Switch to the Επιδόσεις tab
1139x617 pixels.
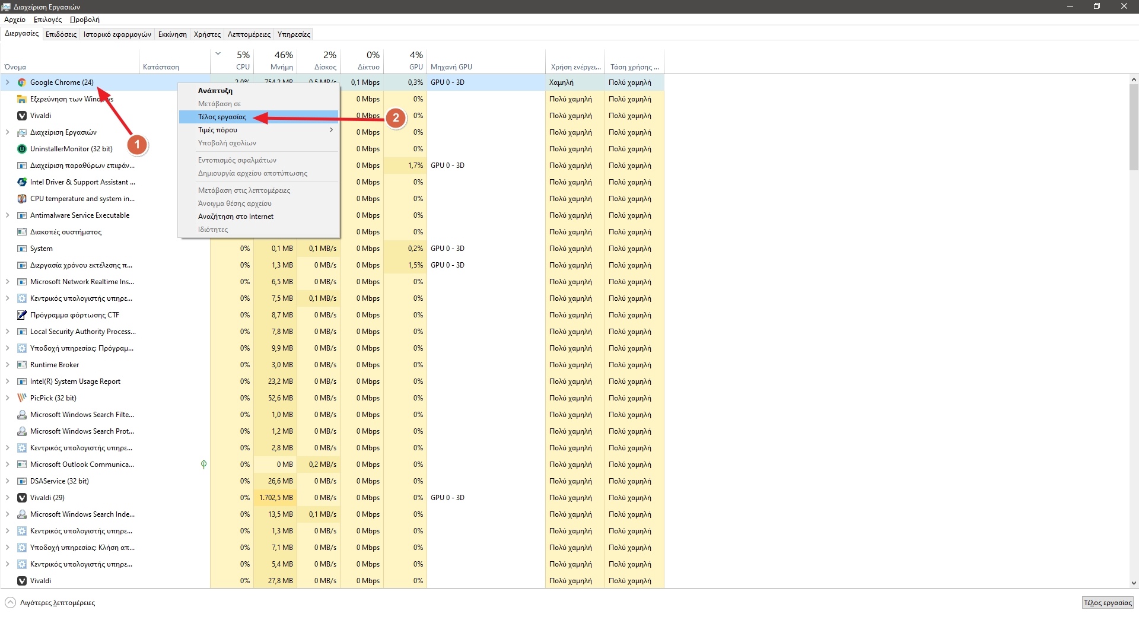click(x=61, y=34)
